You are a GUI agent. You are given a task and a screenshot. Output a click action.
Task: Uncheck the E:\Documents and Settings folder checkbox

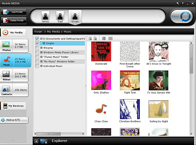37,39
